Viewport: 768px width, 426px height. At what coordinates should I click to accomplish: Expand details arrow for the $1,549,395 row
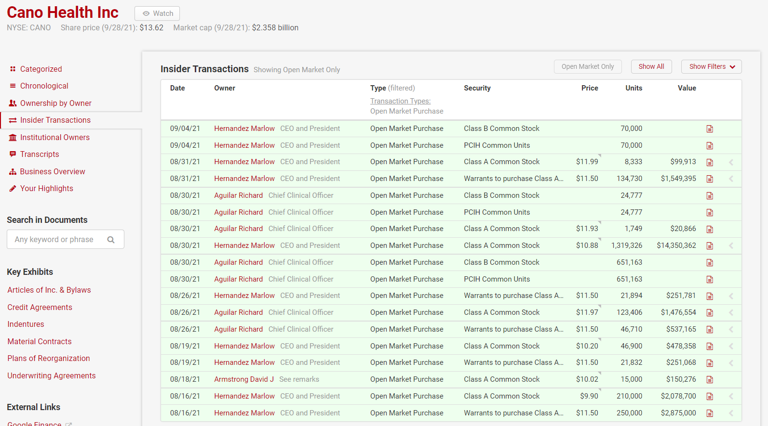731,179
